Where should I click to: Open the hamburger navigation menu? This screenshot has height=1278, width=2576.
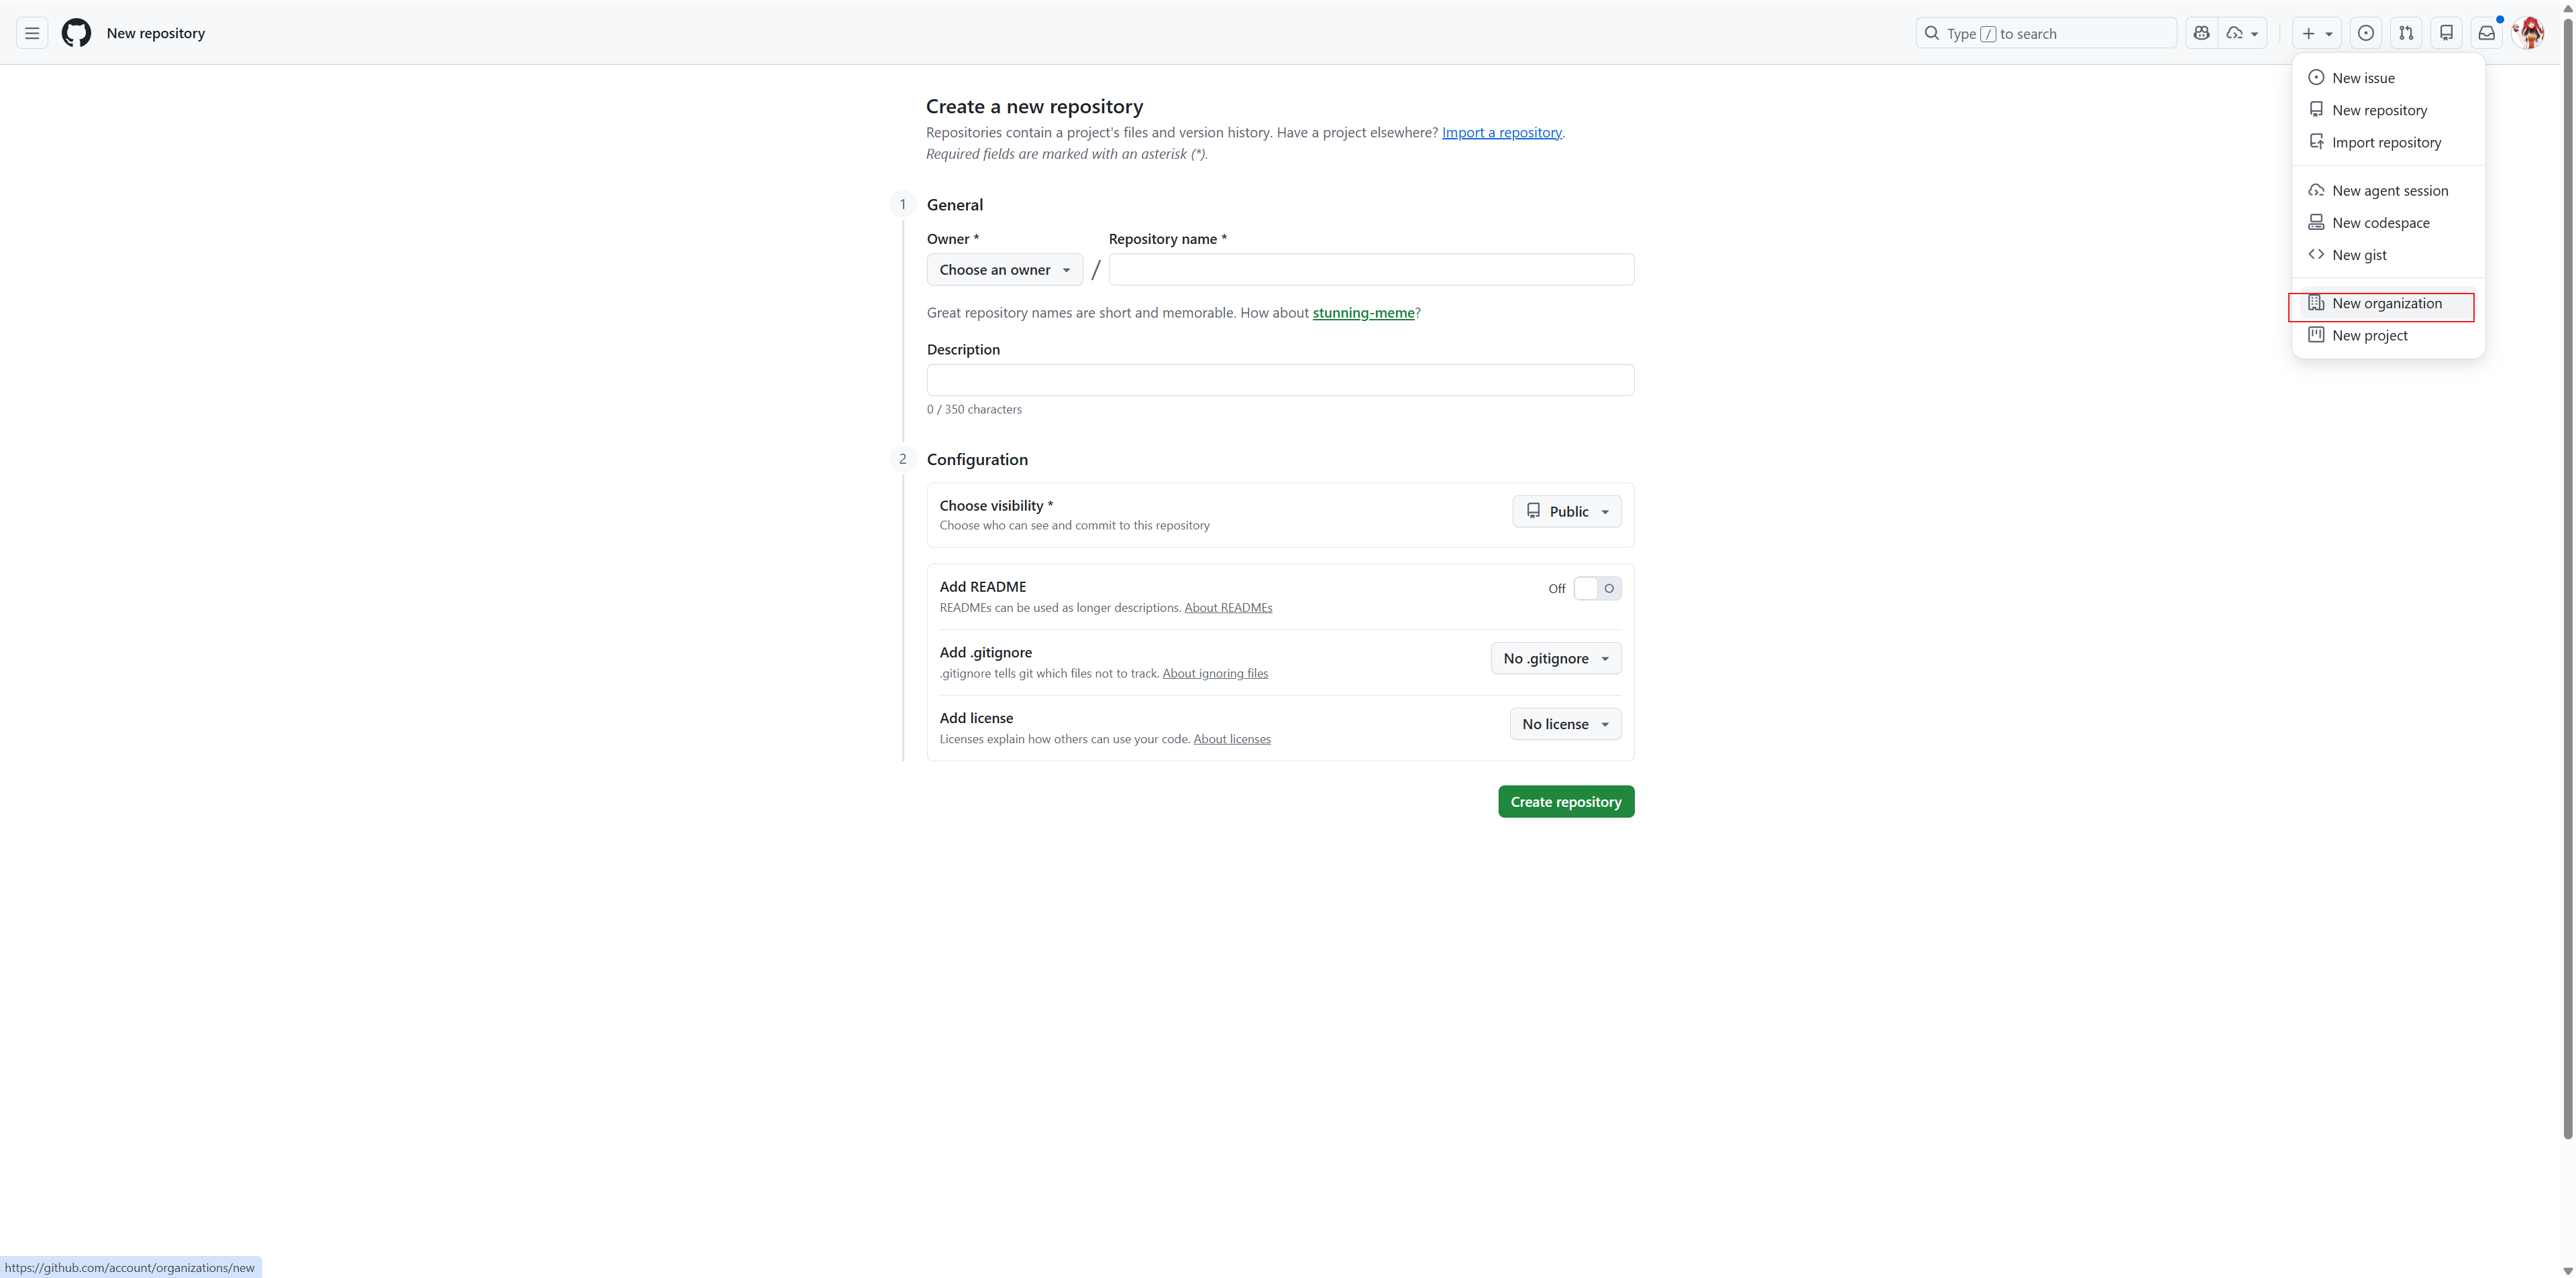(x=31, y=32)
